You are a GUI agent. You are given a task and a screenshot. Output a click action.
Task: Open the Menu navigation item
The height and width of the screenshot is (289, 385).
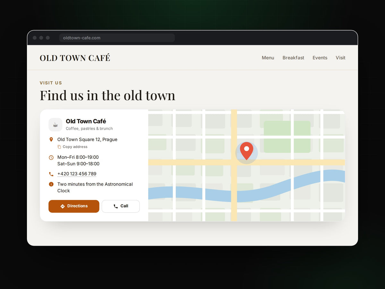tap(268, 58)
